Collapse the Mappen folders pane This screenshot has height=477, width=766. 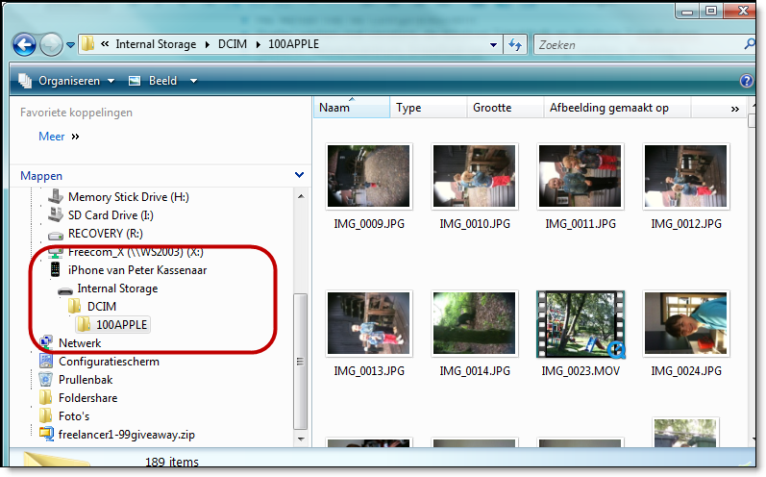point(300,175)
